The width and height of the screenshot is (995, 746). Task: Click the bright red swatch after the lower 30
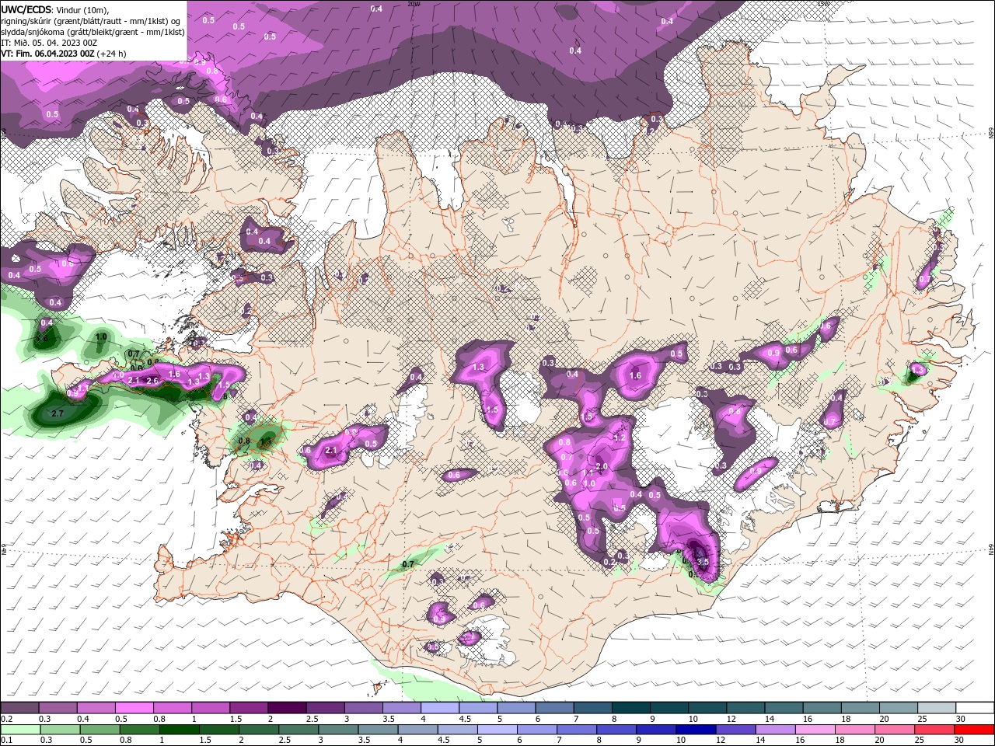coord(975,730)
